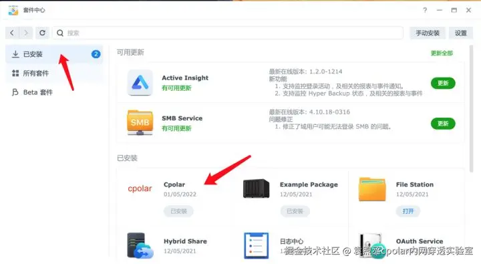Click the Cpolar package title
The width and height of the screenshot is (481, 264).
point(174,184)
